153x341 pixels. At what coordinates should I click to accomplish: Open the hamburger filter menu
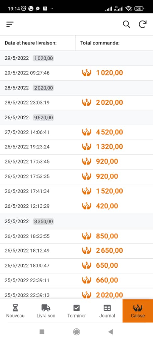click(x=10, y=24)
